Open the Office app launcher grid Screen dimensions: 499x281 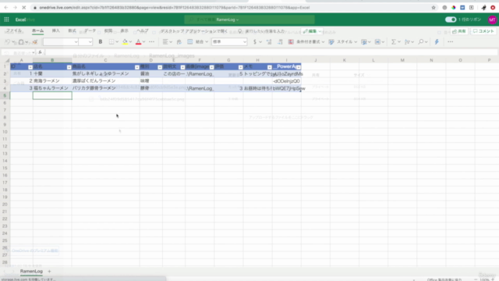click(x=6, y=20)
